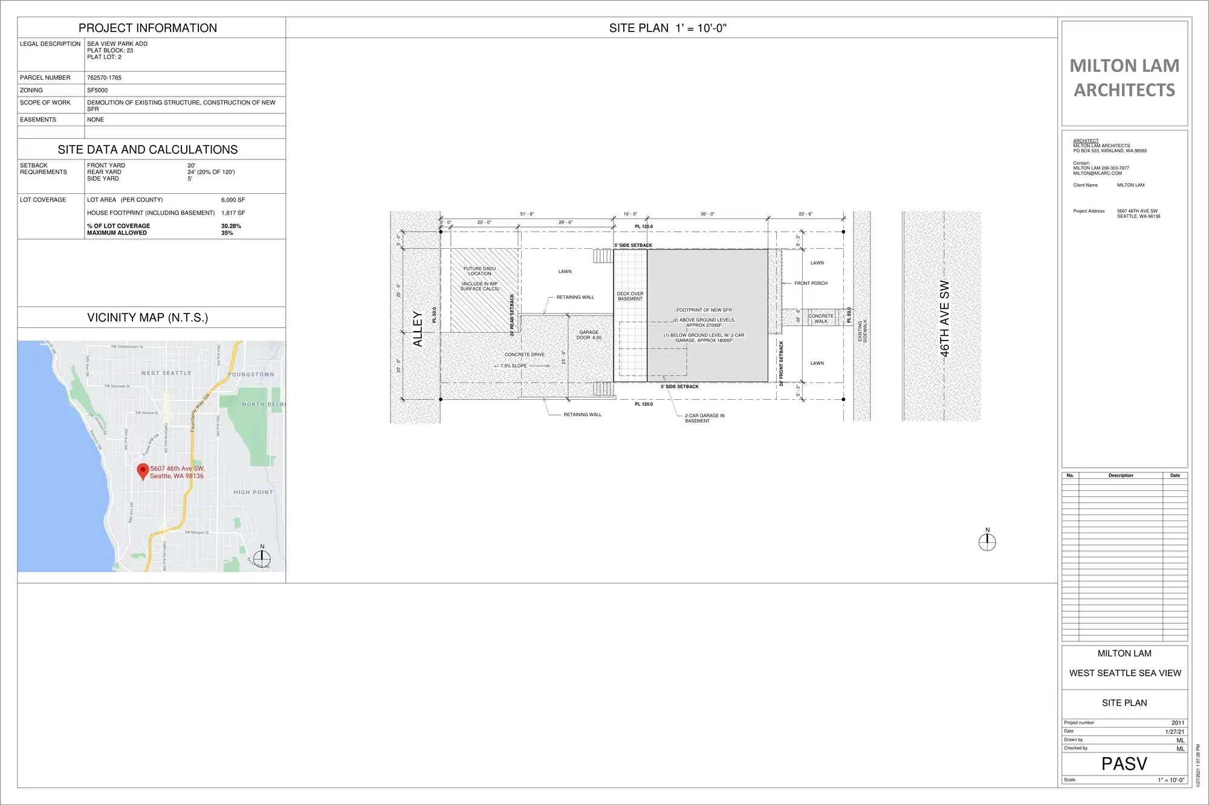
Task: Click the SCOPE OF WORK label
Action: click(45, 102)
